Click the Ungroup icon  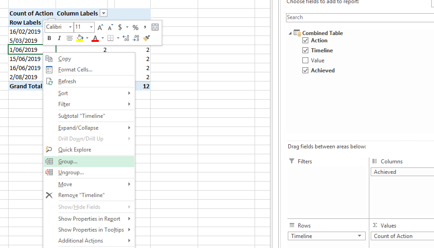pyautogui.click(x=49, y=172)
